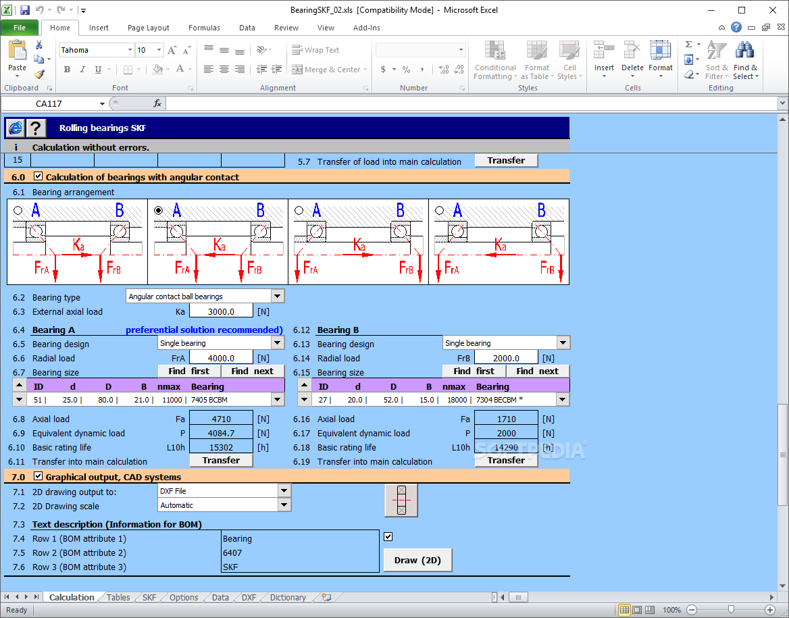Click the Decrease Font Size icon
The image size is (789, 618).
pyautogui.click(x=186, y=51)
